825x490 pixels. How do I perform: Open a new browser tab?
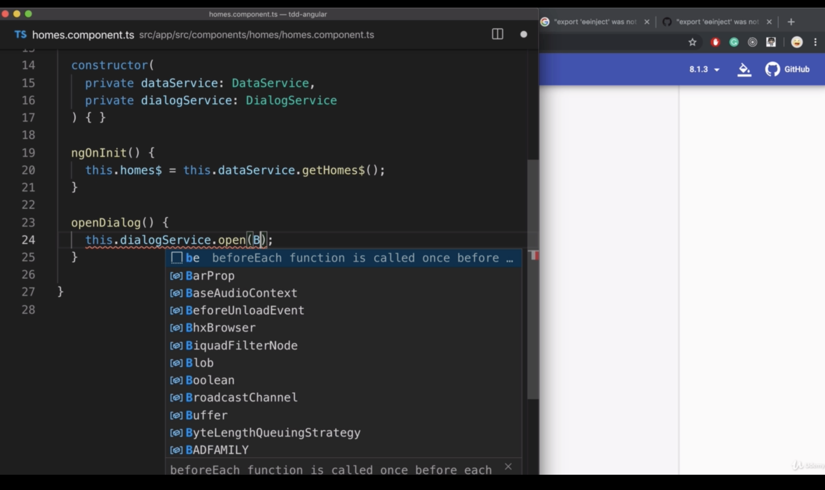click(x=791, y=22)
